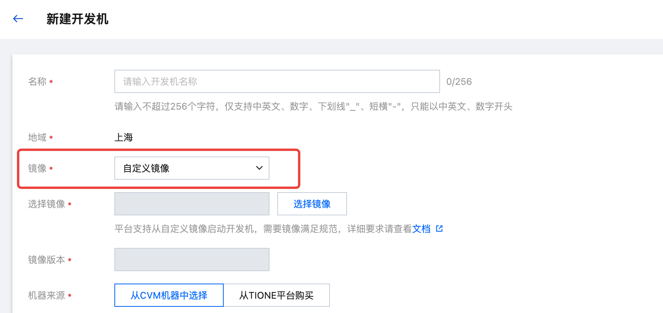
Task: Focus the 请输入开发机名称 input field
Action: pyautogui.click(x=277, y=81)
